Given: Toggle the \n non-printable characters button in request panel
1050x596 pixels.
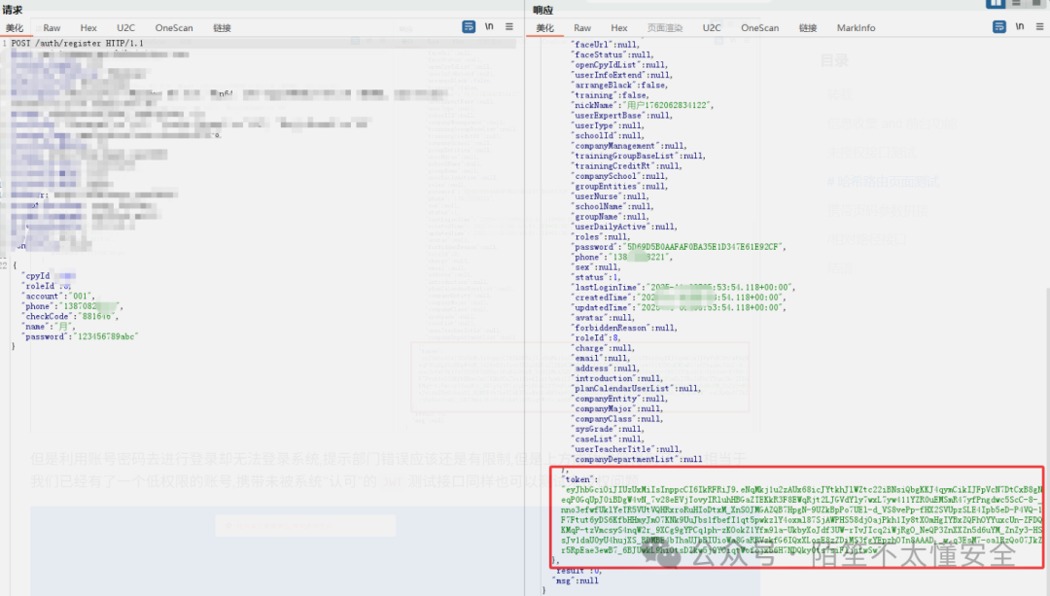Looking at the screenshot, I should [x=489, y=27].
